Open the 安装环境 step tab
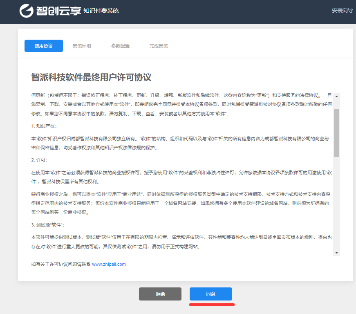356x314 pixels. (82, 46)
